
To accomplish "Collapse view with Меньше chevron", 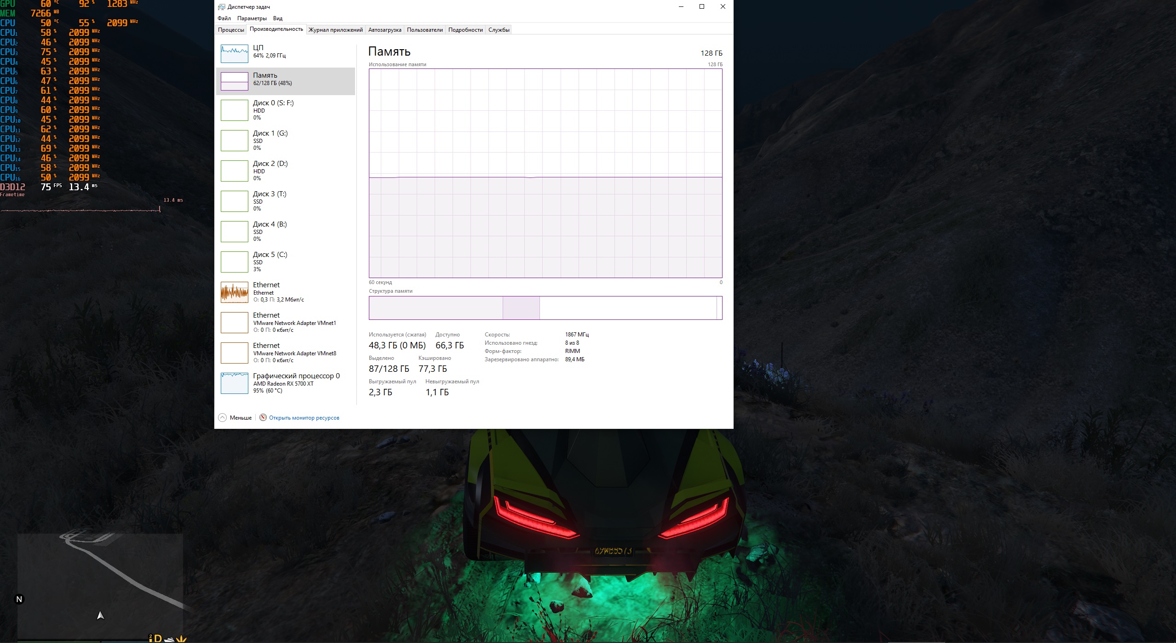I will pos(223,417).
